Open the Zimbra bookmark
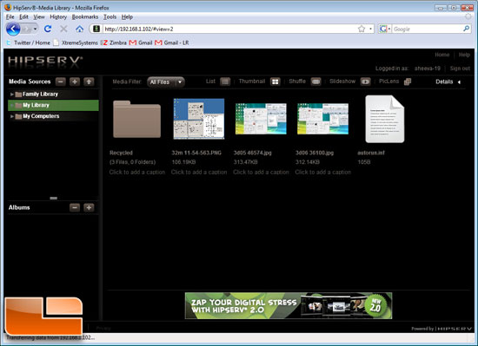Image resolution: width=478 pixels, height=346 pixels. [113, 42]
